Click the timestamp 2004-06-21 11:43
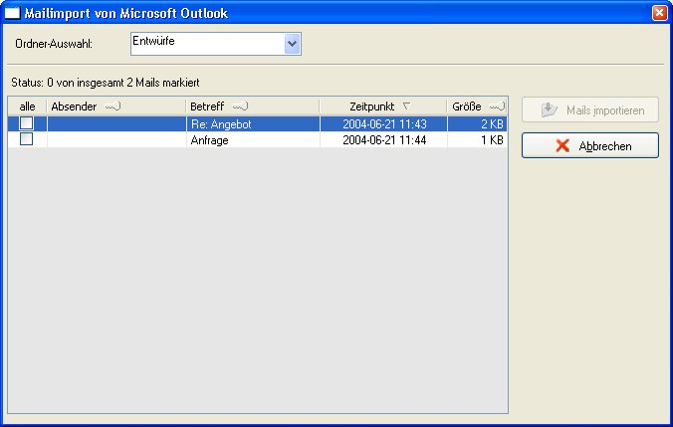This screenshot has width=673, height=427. click(x=384, y=124)
